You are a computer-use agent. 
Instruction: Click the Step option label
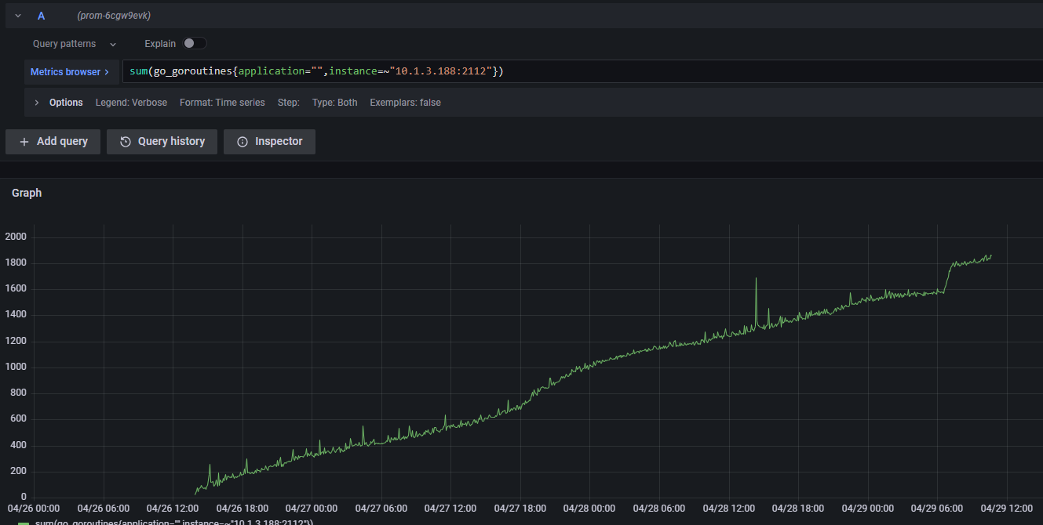tap(288, 103)
